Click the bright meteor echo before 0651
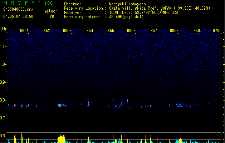The image size is (225, 143). coord(15,105)
